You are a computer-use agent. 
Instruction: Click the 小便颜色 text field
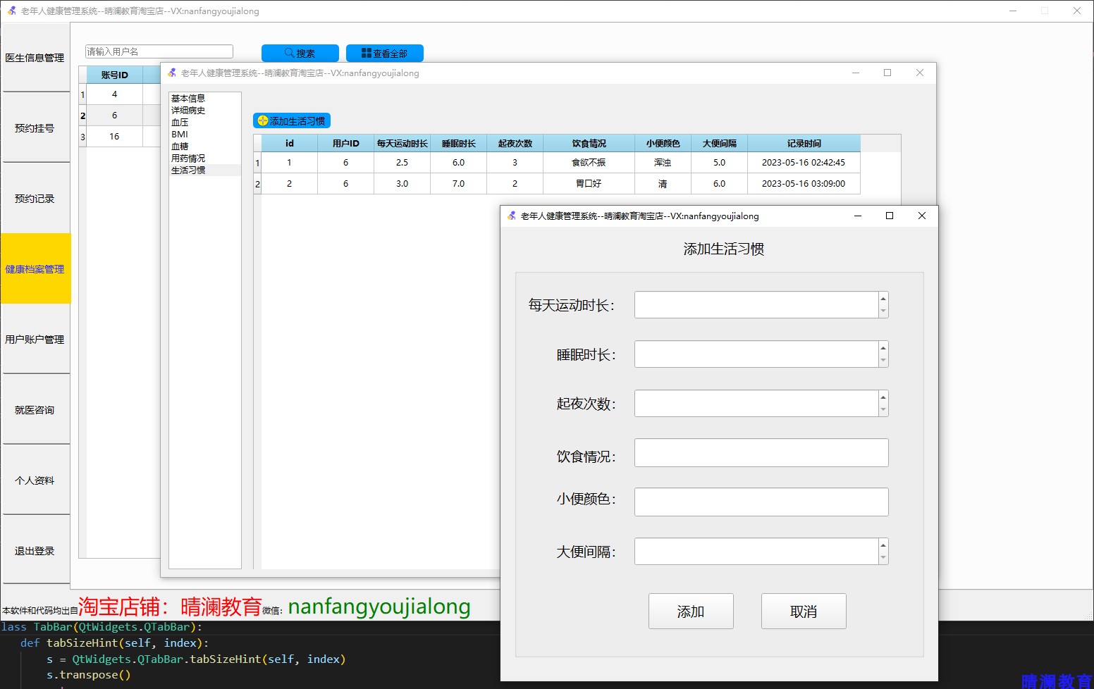(761, 502)
